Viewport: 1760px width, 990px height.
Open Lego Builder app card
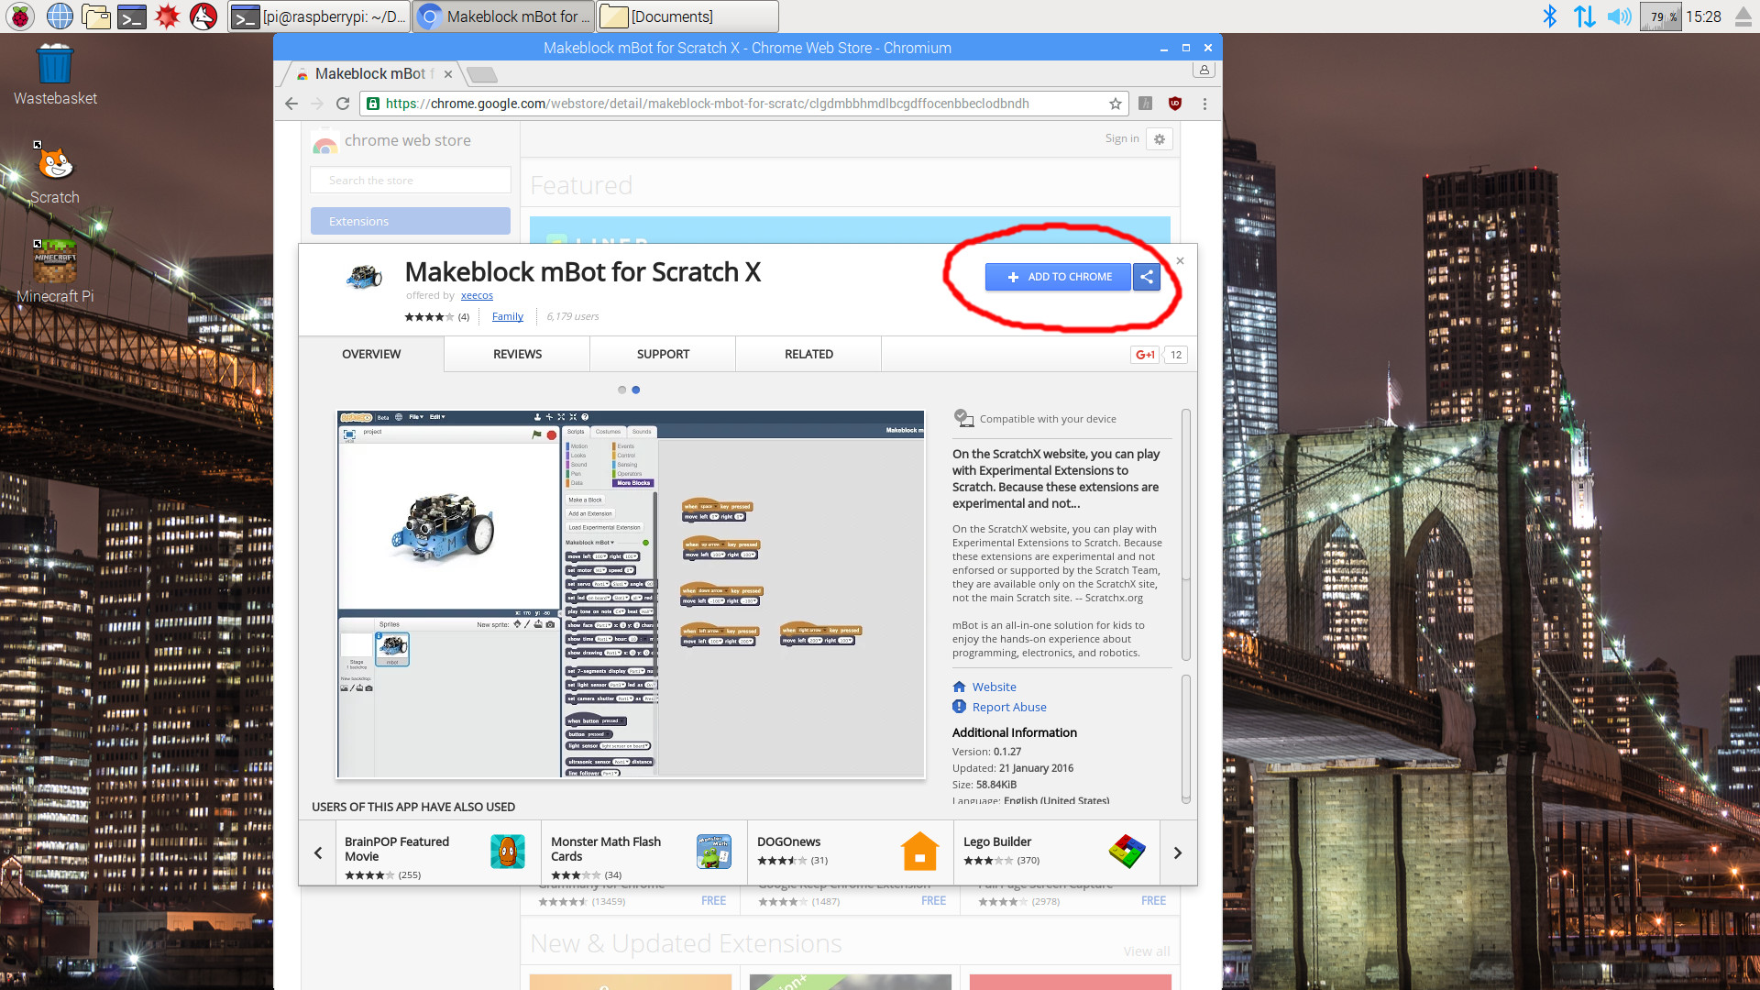pos(1057,852)
